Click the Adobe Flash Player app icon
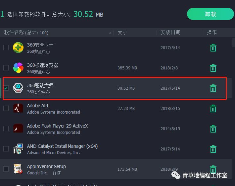This screenshot has height=186, width=235. tap(18, 129)
